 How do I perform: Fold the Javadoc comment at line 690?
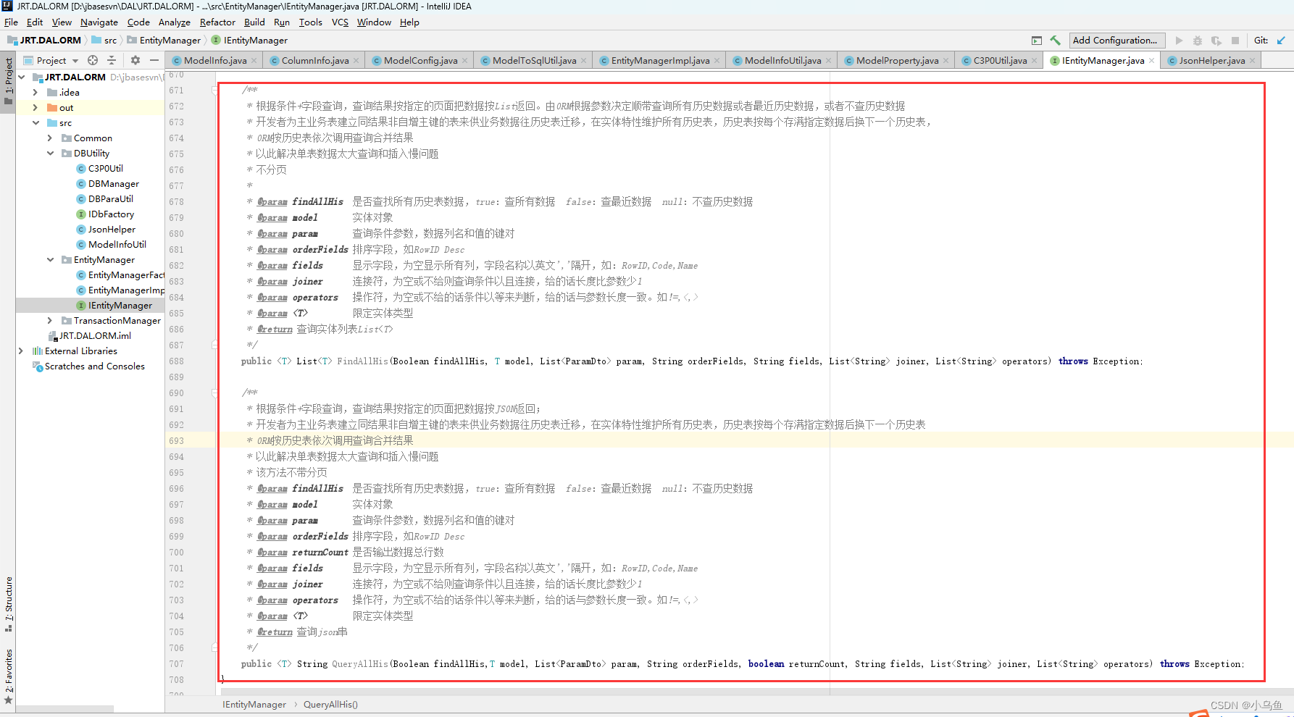tap(214, 393)
